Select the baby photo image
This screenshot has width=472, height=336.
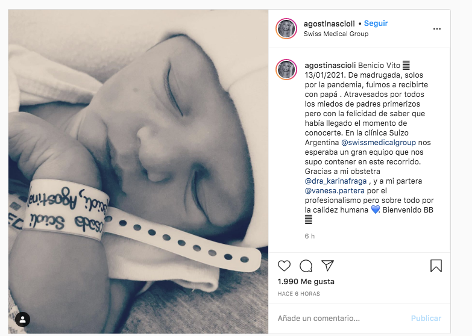pyautogui.click(x=138, y=171)
